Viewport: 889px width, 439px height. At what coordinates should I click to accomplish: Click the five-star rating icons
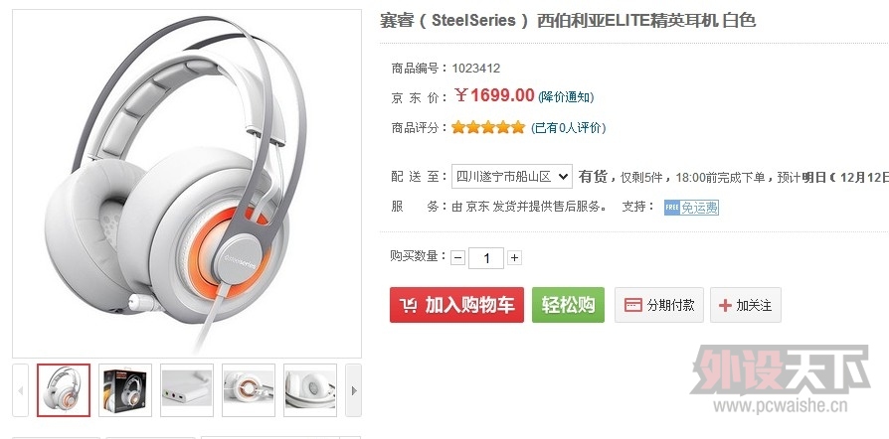488,127
